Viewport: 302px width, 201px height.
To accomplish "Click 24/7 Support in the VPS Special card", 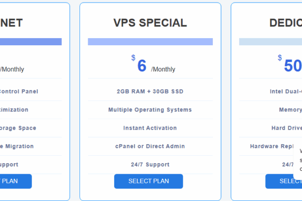I will (150, 164).
